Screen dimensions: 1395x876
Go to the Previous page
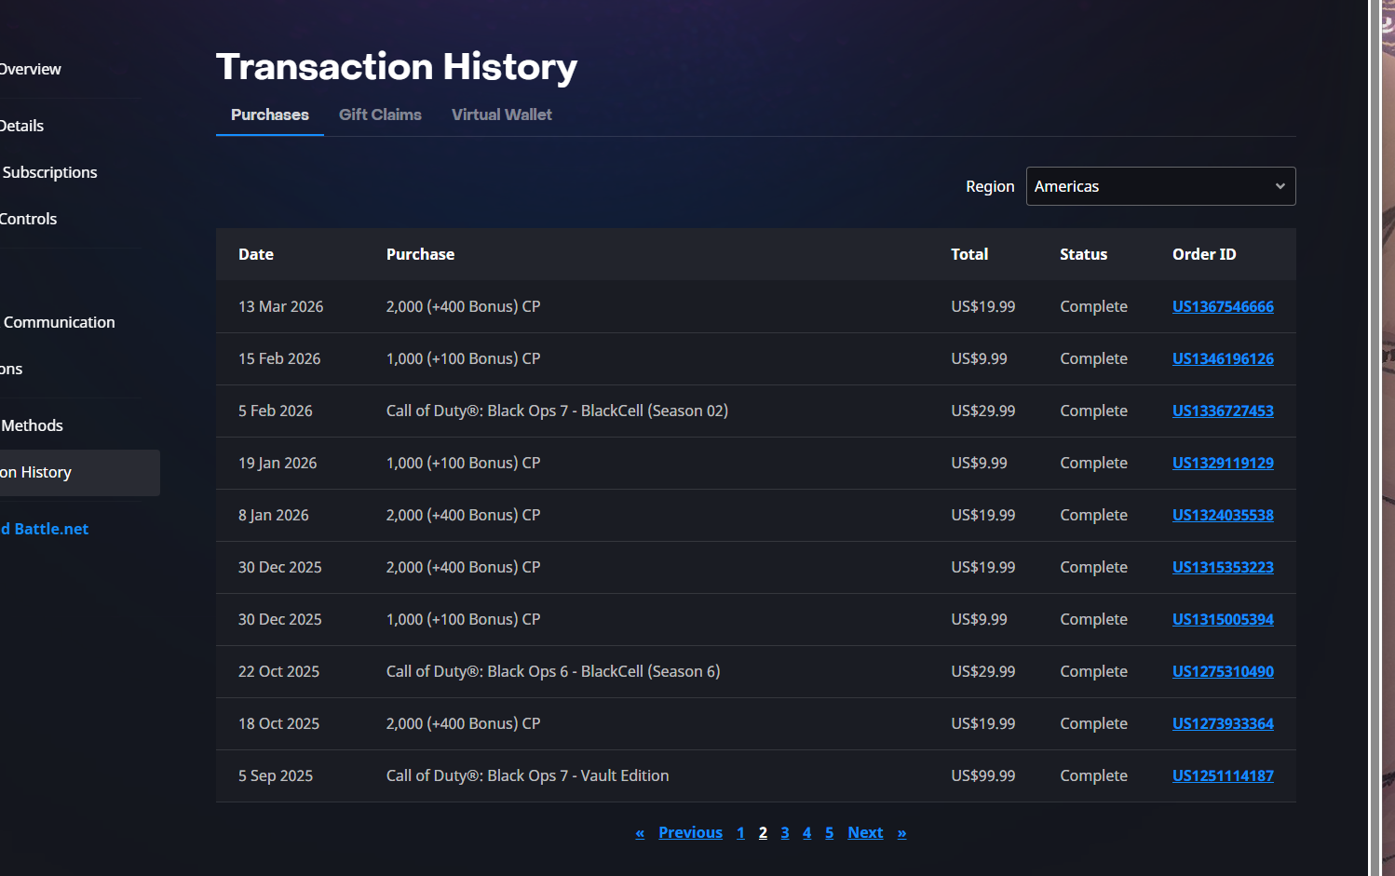(x=690, y=832)
